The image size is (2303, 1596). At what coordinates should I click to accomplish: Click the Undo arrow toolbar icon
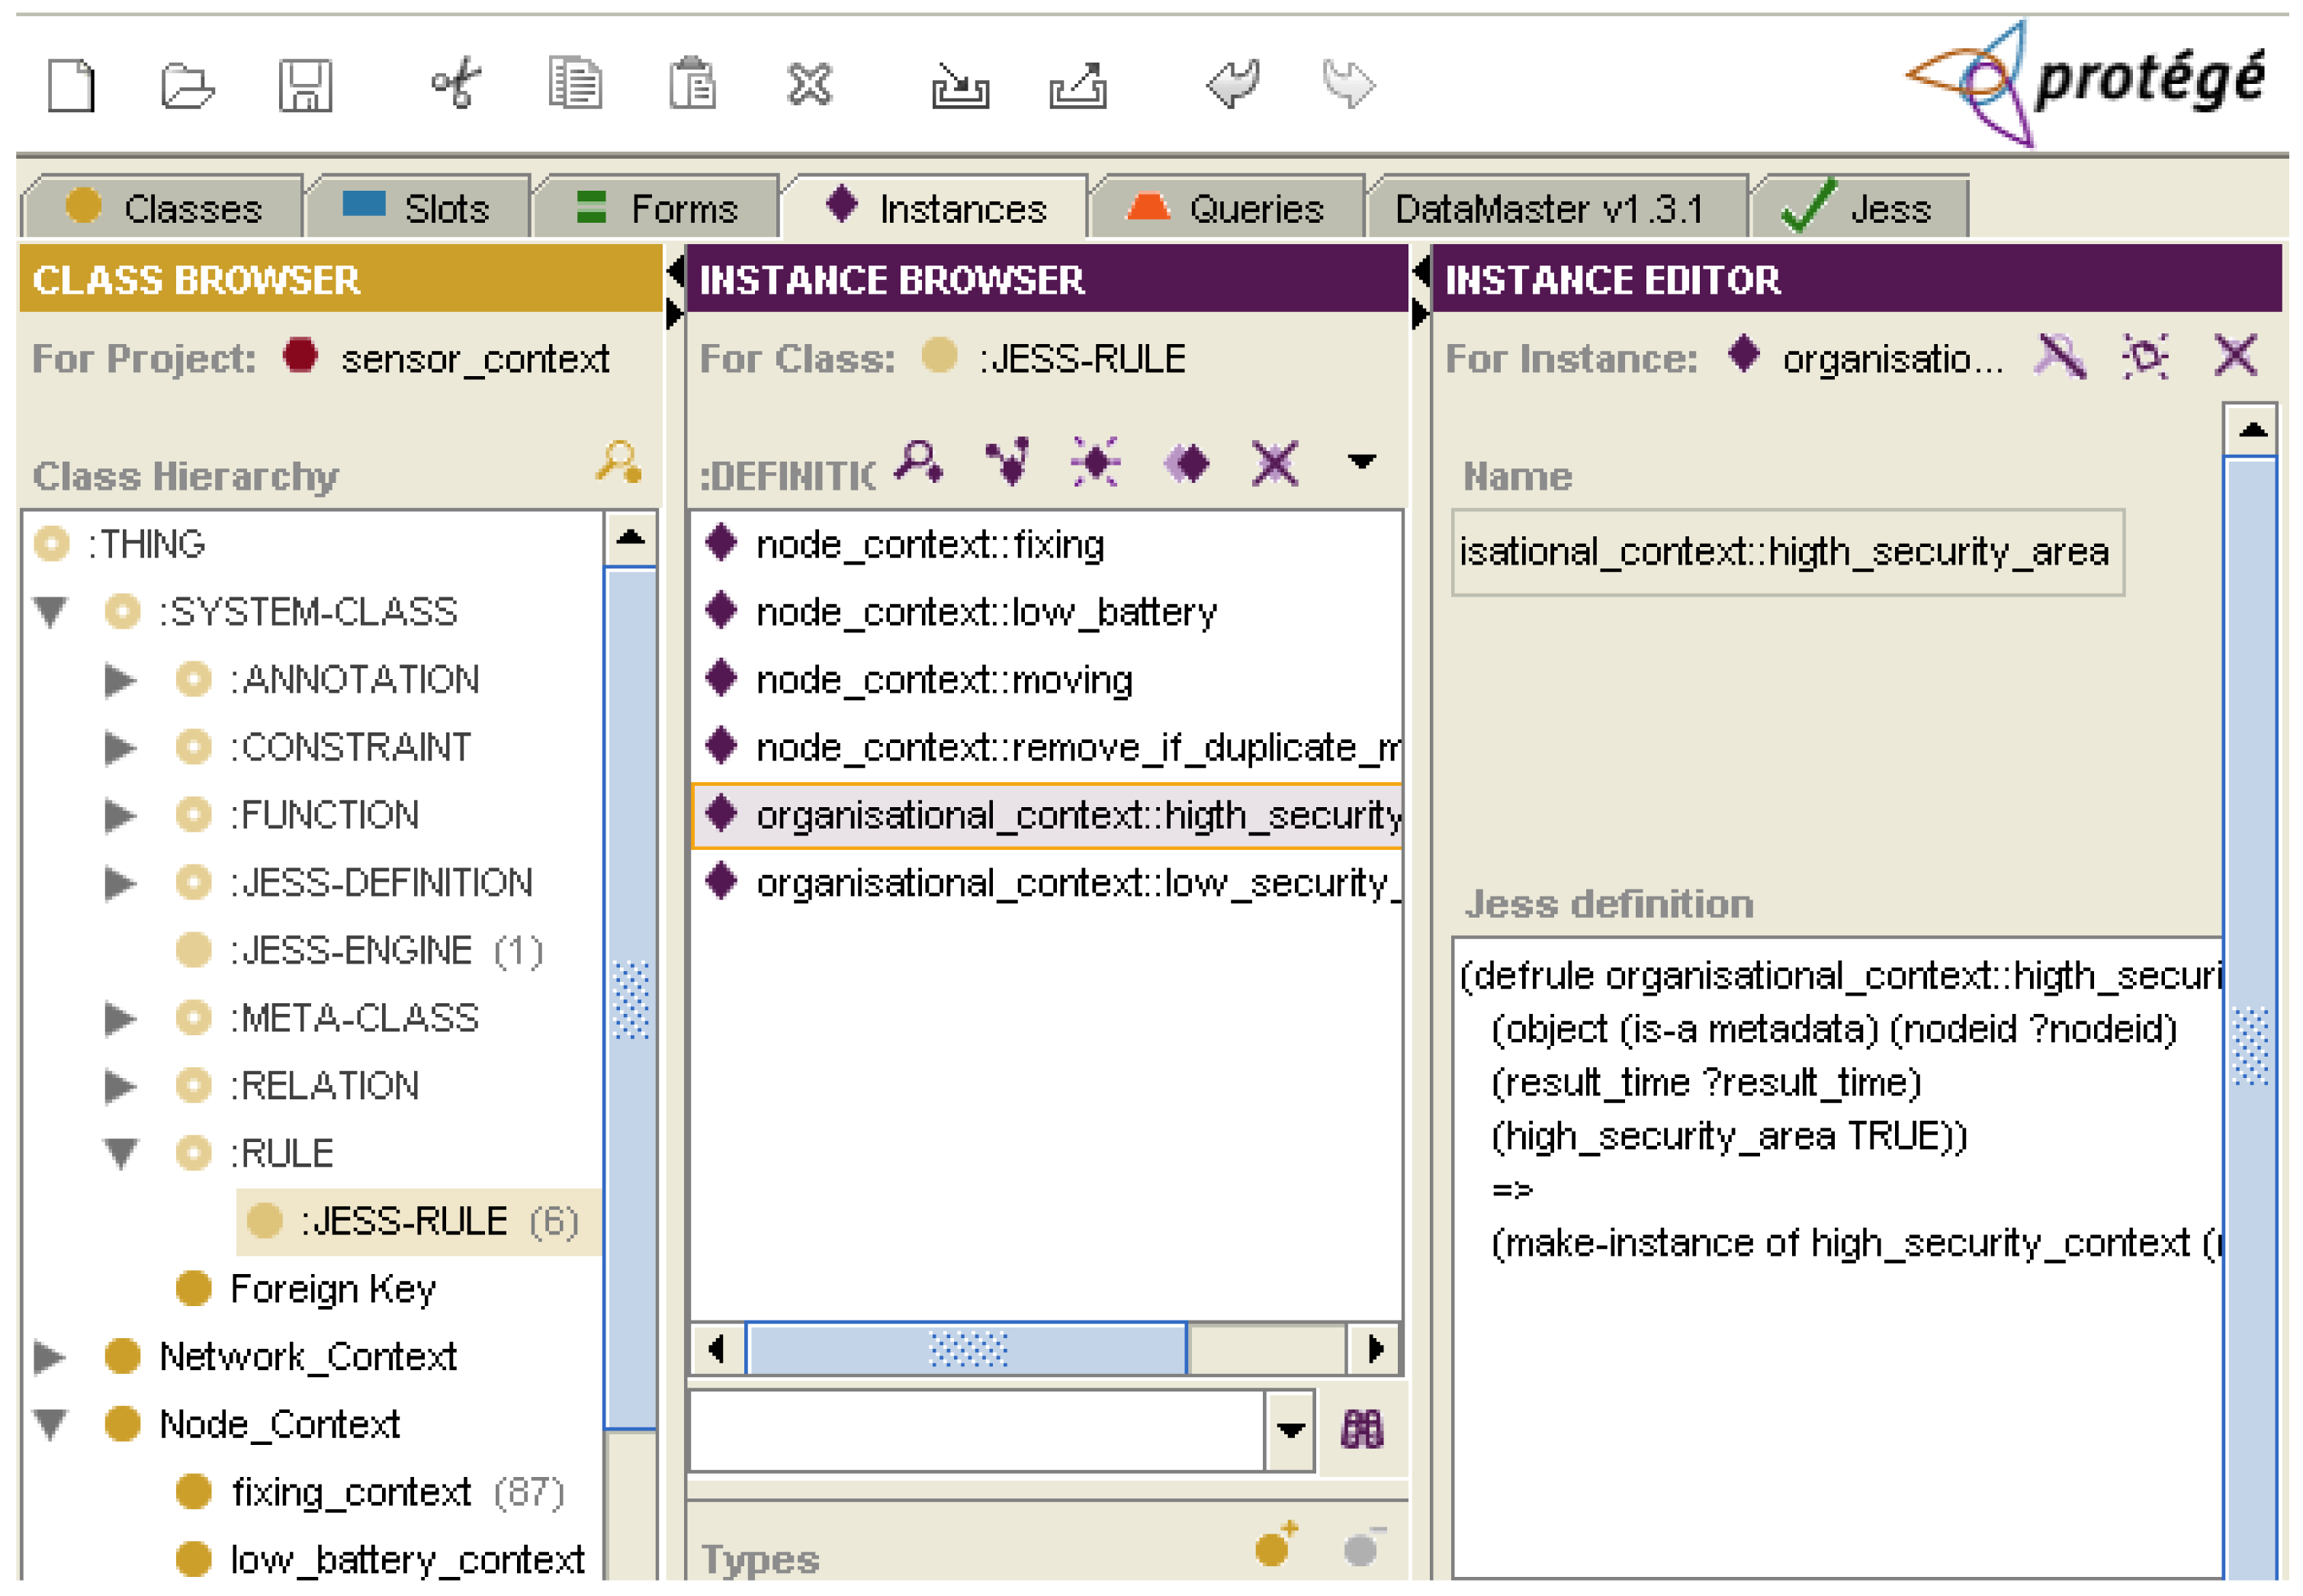point(1232,83)
